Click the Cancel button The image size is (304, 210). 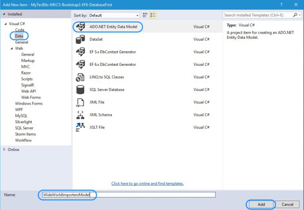click(x=287, y=205)
